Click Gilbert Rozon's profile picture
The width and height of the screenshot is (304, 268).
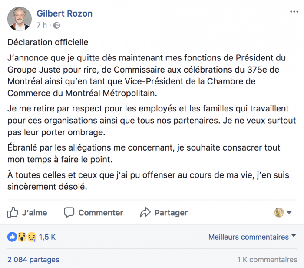tap(20, 19)
